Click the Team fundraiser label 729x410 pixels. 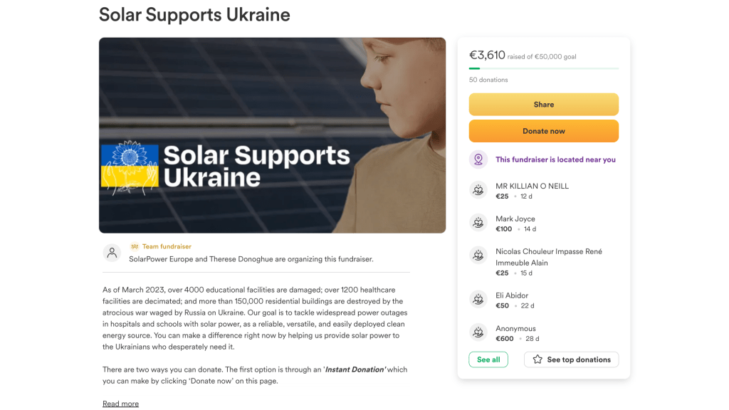pyautogui.click(x=167, y=246)
